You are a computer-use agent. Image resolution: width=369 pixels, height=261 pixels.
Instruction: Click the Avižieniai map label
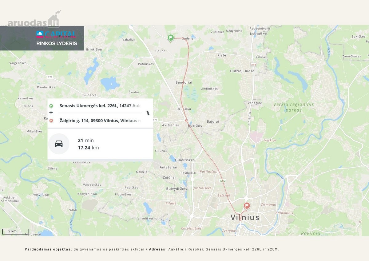170,125
